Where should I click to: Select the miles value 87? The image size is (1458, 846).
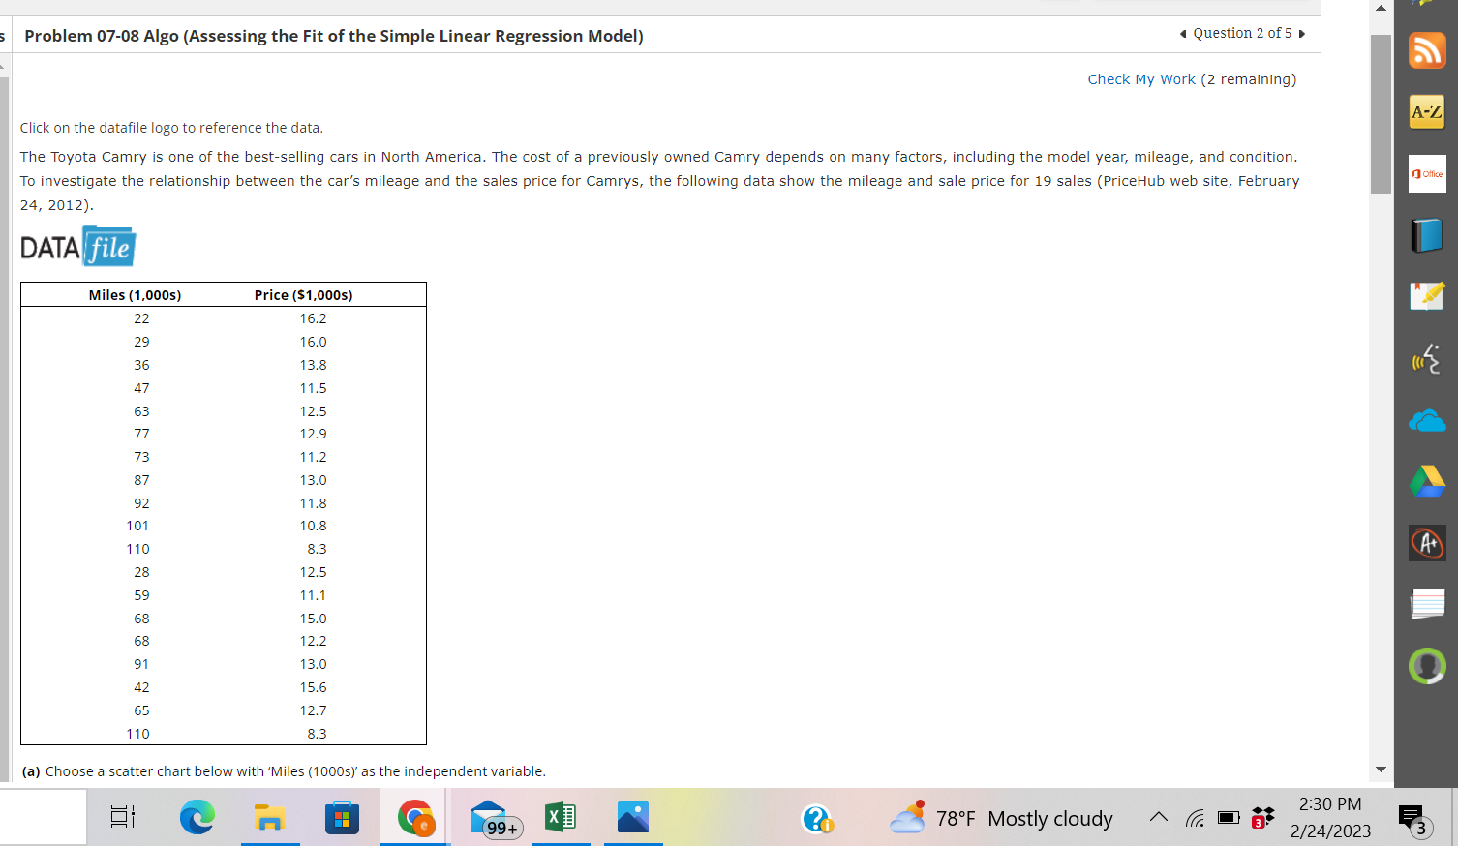point(141,480)
